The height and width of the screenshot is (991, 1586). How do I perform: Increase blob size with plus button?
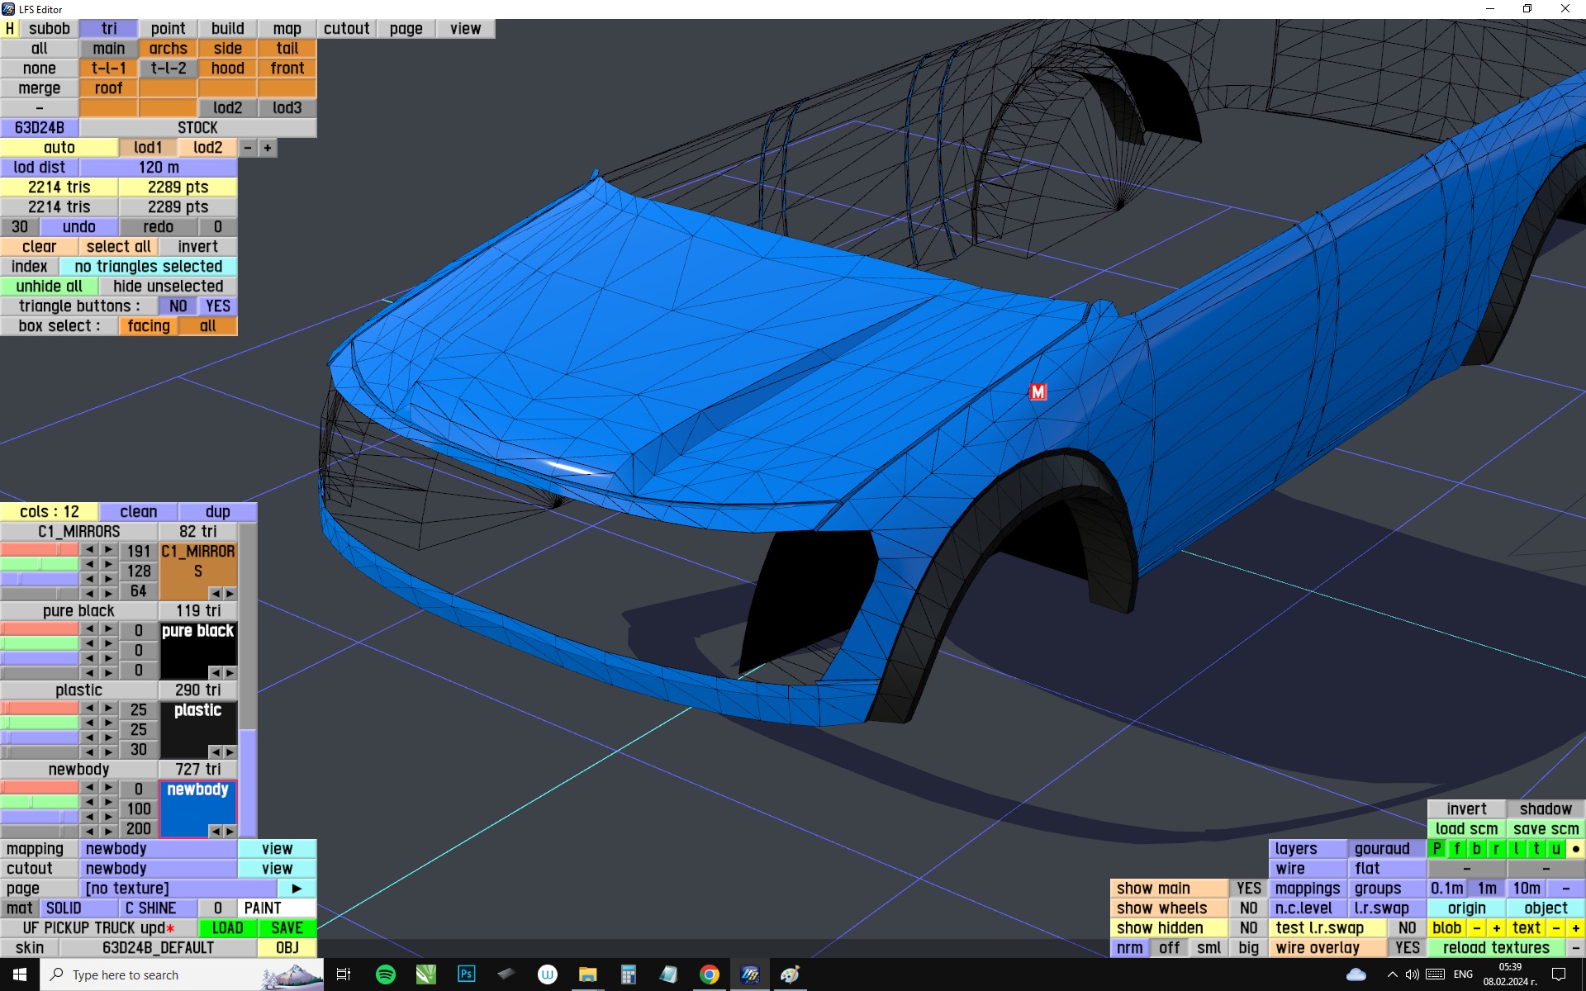[x=1496, y=928]
